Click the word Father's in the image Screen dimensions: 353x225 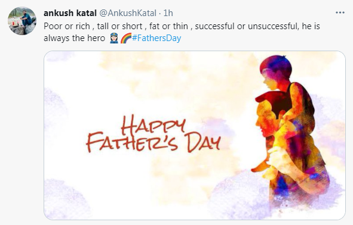132,142
